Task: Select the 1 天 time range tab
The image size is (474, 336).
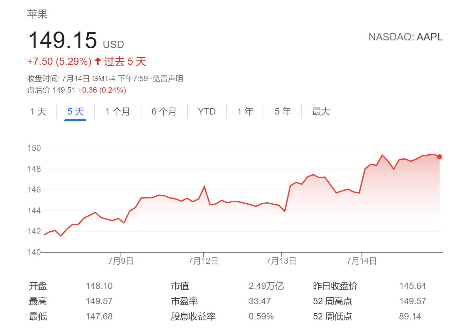Action: coord(38,112)
